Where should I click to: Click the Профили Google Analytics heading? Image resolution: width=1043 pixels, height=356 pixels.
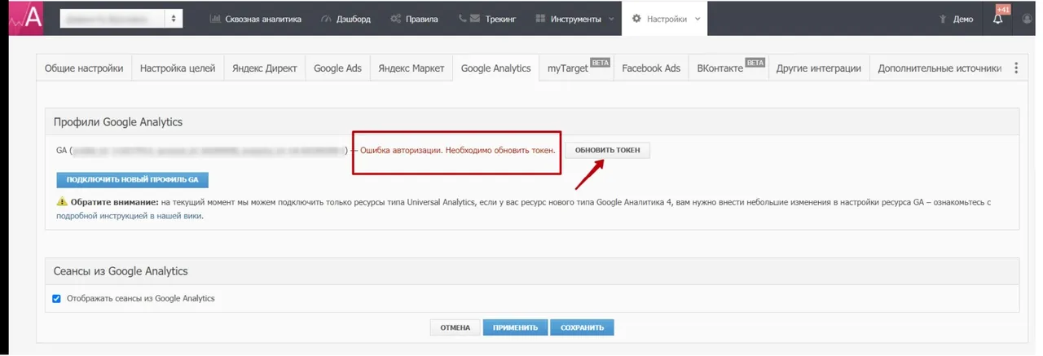[118, 121]
